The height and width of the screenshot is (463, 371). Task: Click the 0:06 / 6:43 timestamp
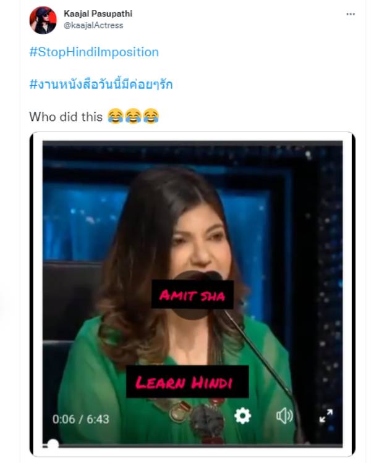pyautogui.click(x=81, y=419)
